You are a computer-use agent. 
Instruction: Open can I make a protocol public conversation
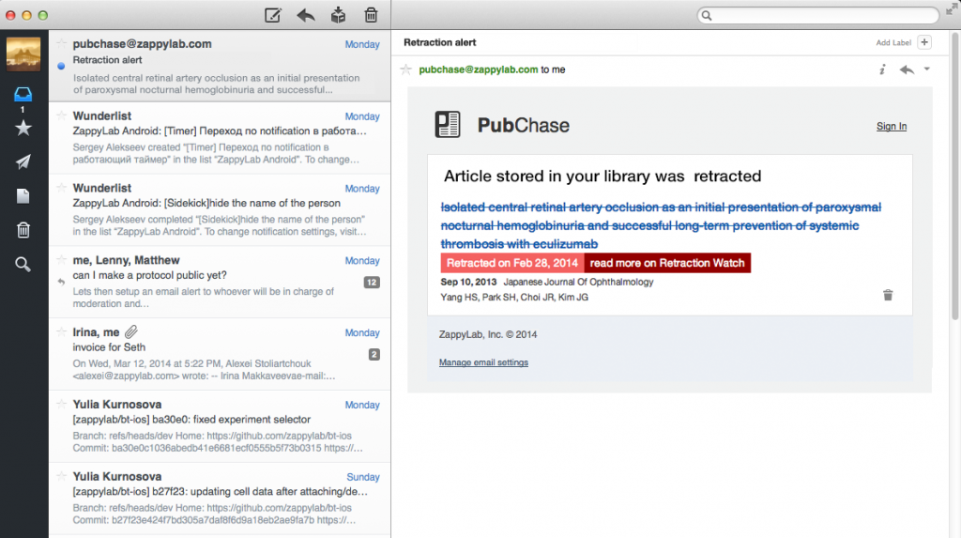(220, 283)
